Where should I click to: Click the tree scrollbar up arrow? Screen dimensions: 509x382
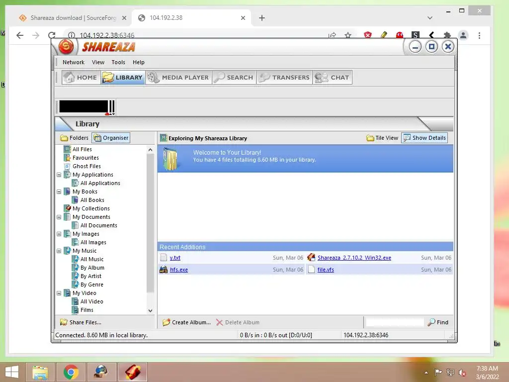[150, 150]
